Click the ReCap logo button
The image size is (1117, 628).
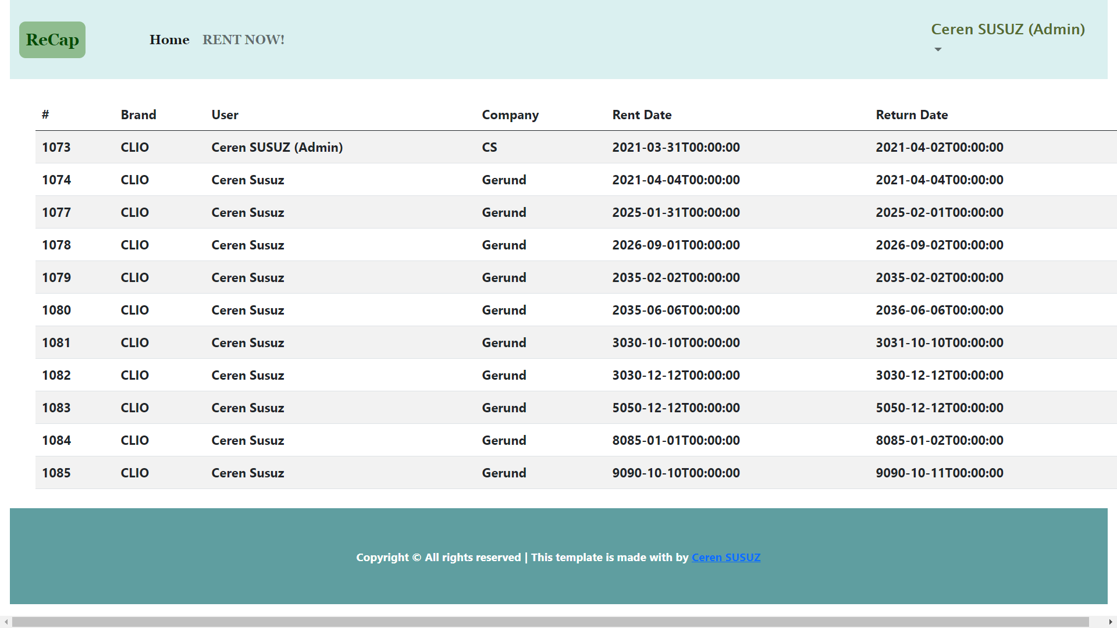[52, 40]
